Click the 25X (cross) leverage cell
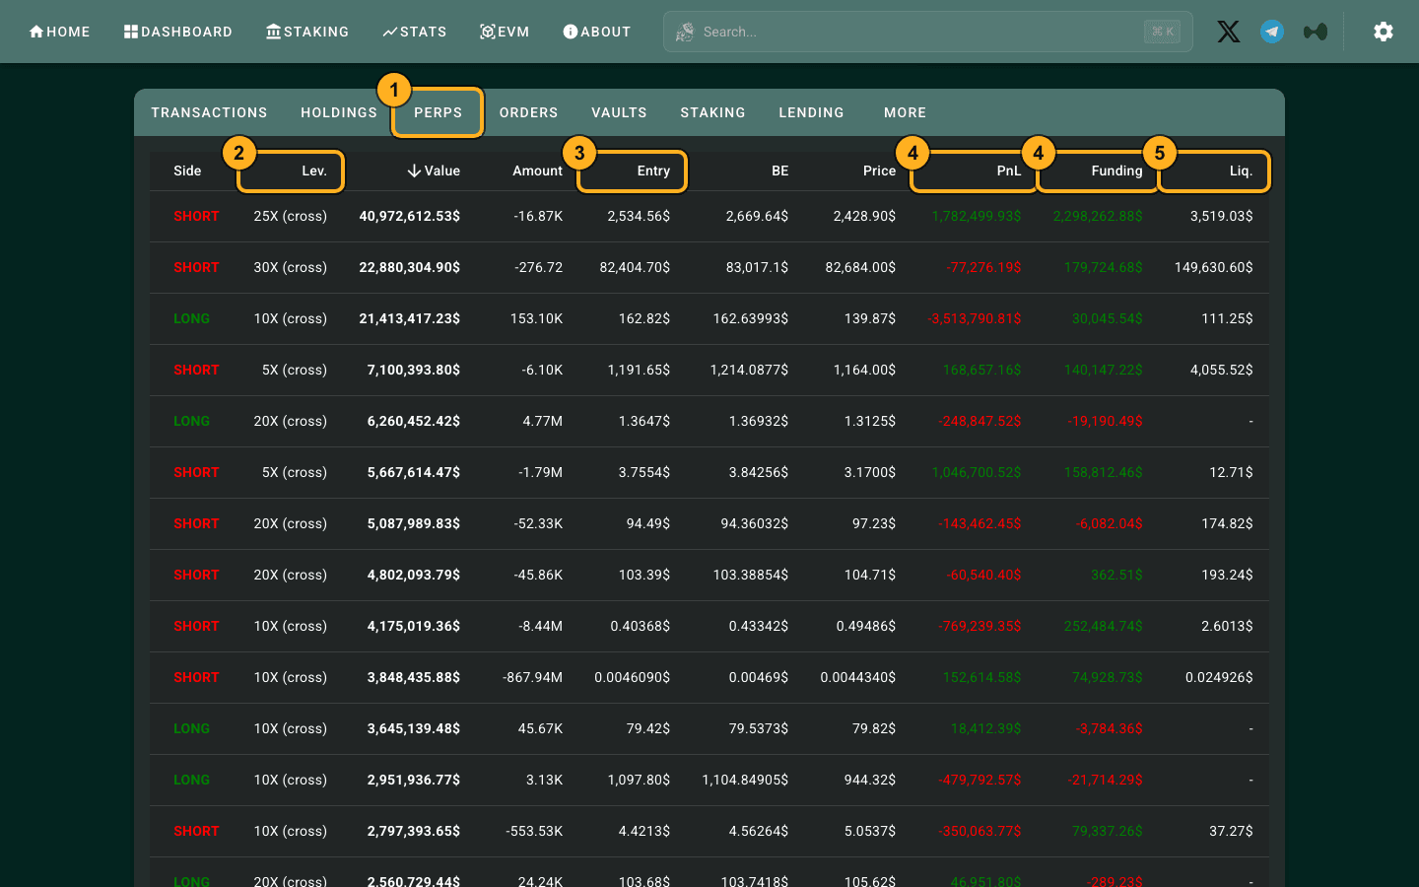 [x=290, y=216]
